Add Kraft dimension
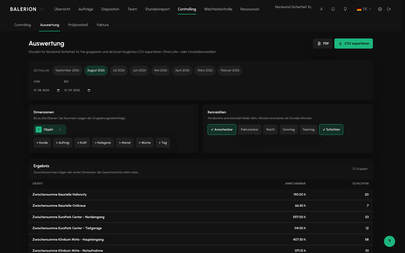This screenshot has height=253, width=405. 82,143
